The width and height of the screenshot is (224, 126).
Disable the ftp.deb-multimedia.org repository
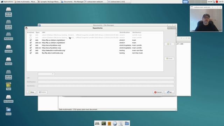click(x=30, y=53)
